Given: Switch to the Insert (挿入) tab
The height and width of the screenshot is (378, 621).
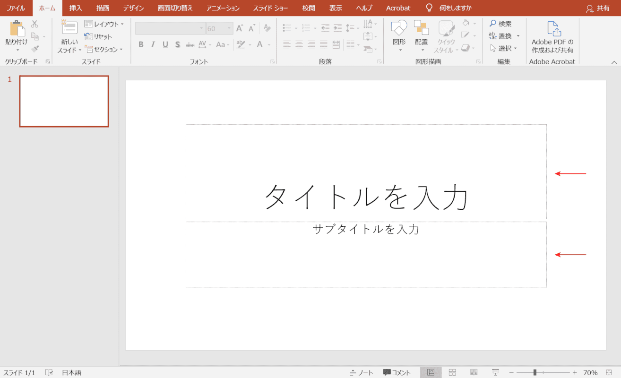Looking at the screenshot, I should pos(76,8).
